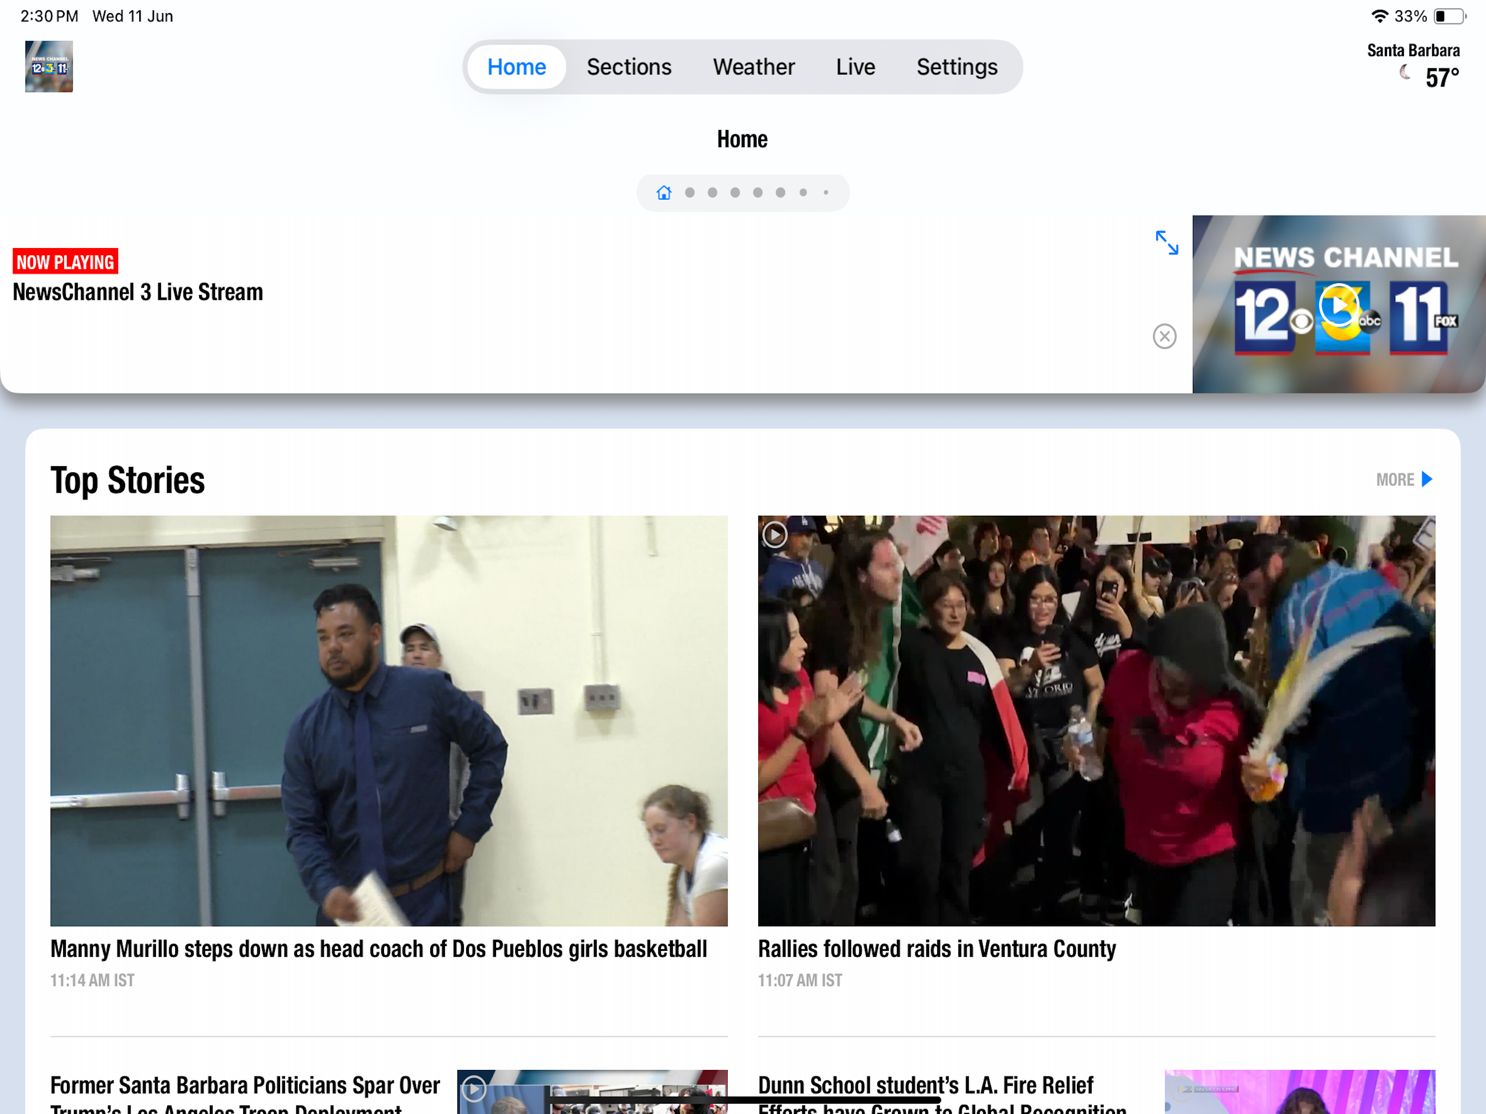Switch to the Weather tab
The width and height of the screenshot is (1486, 1114).
[753, 67]
